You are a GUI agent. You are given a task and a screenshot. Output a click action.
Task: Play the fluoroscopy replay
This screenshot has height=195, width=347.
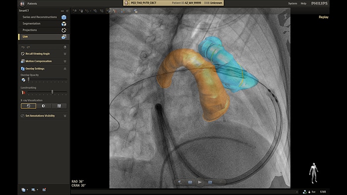click(200, 182)
